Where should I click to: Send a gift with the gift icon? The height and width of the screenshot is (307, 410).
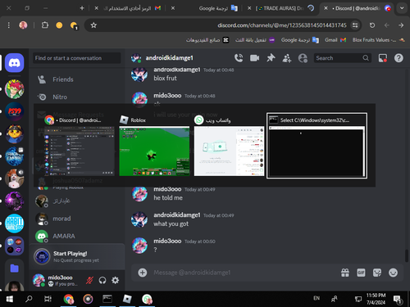[x=345, y=273]
